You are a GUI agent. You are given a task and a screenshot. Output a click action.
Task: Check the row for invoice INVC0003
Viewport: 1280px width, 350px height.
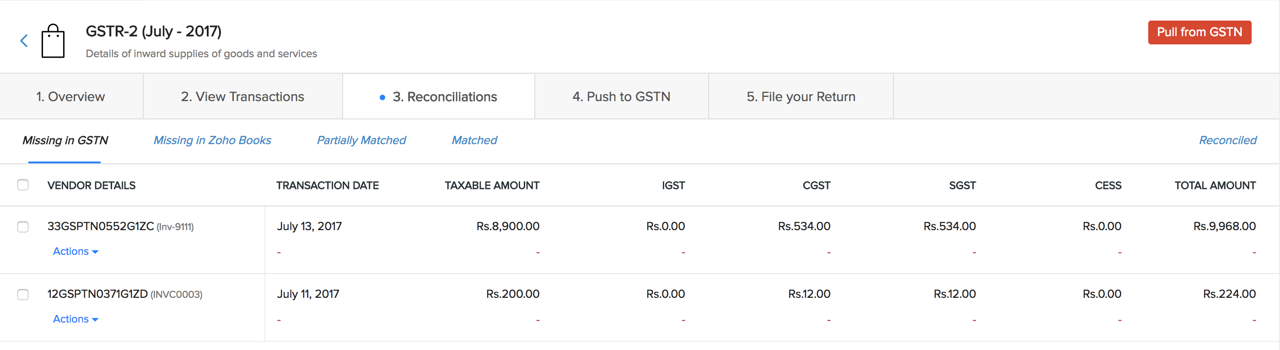[x=23, y=295]
